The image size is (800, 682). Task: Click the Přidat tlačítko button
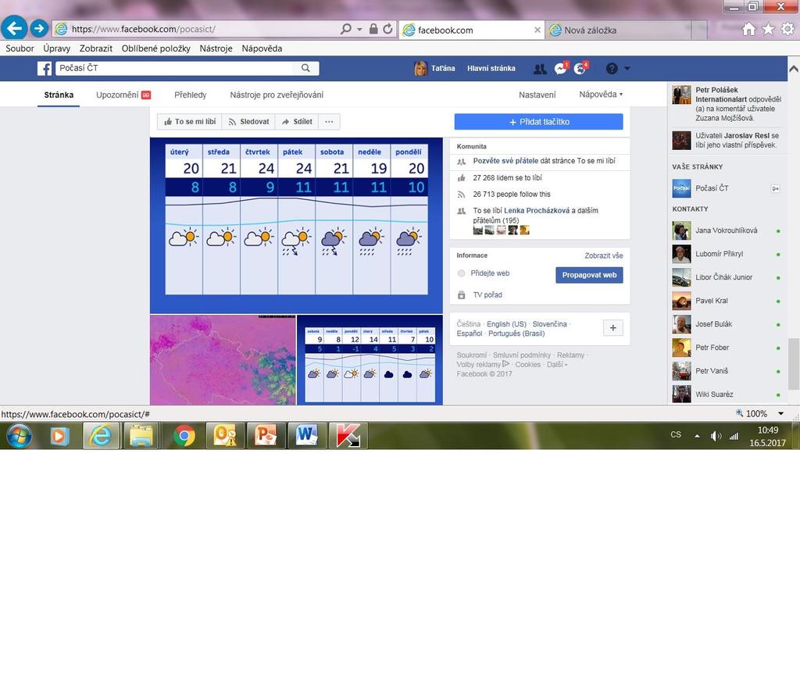pyautogui.click(x=539, y=122)
